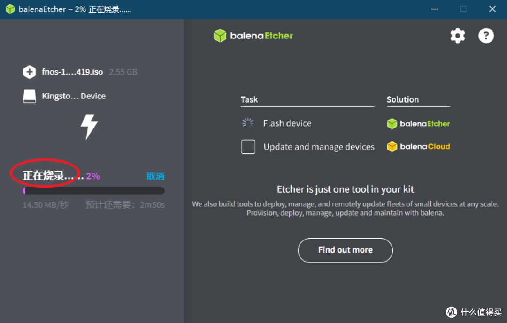Select the fnos-1....419.iso file name

tap(72, 72)
